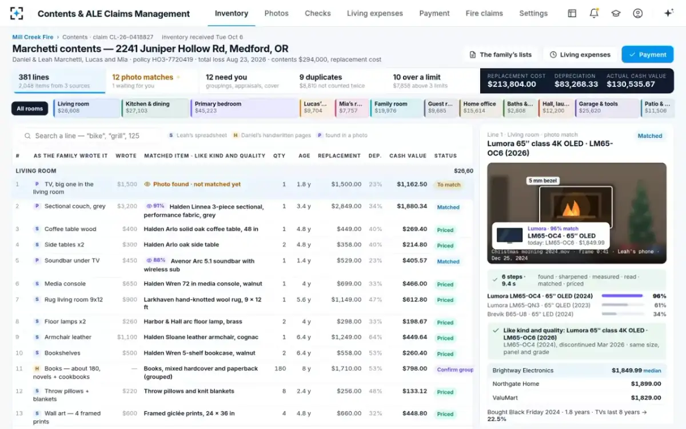Filter by Daniel's handwritten pages source
Image resolution: width=686 pixels, height=429 pixels.
(272, 136)
